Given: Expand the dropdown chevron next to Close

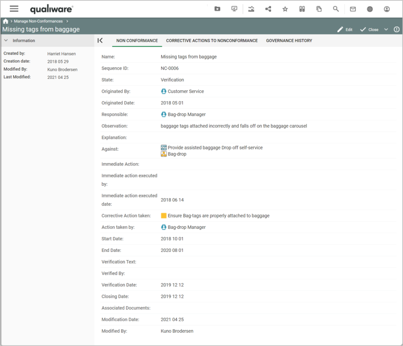Looking at the screenshot, I should pos(386,30).
